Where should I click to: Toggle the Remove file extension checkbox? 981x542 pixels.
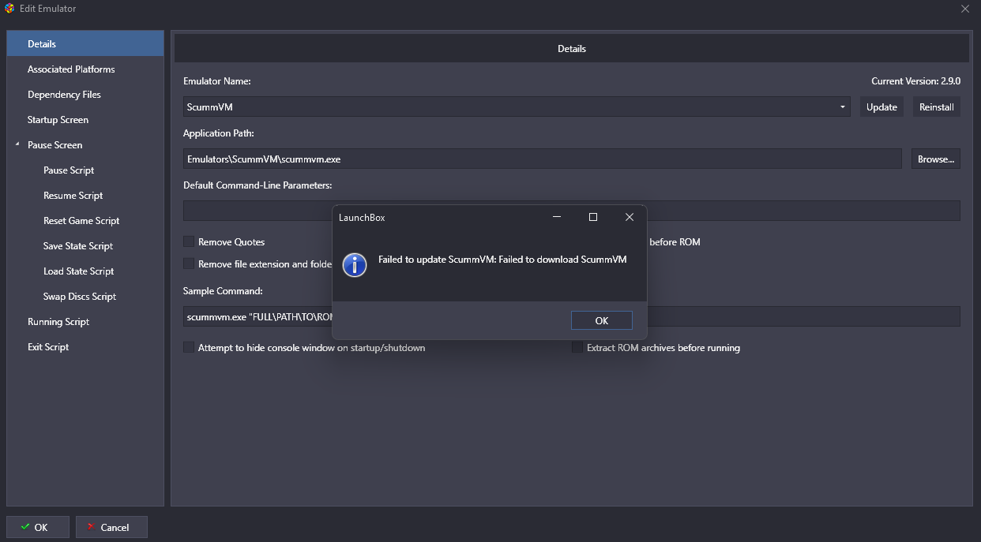[x=189, y=264]
